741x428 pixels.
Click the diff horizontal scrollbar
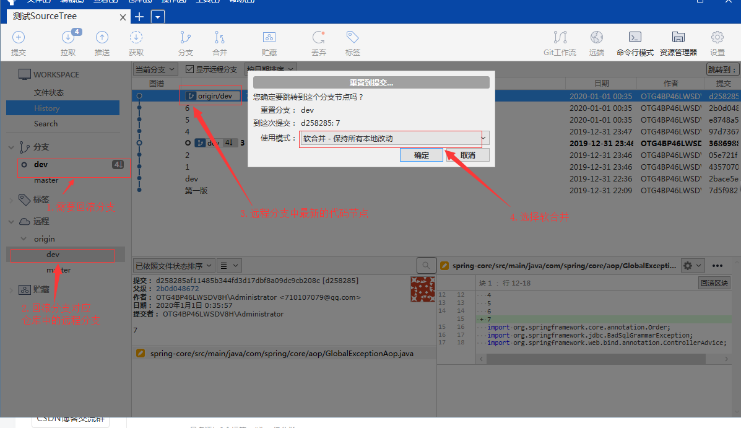coord(596,359)
